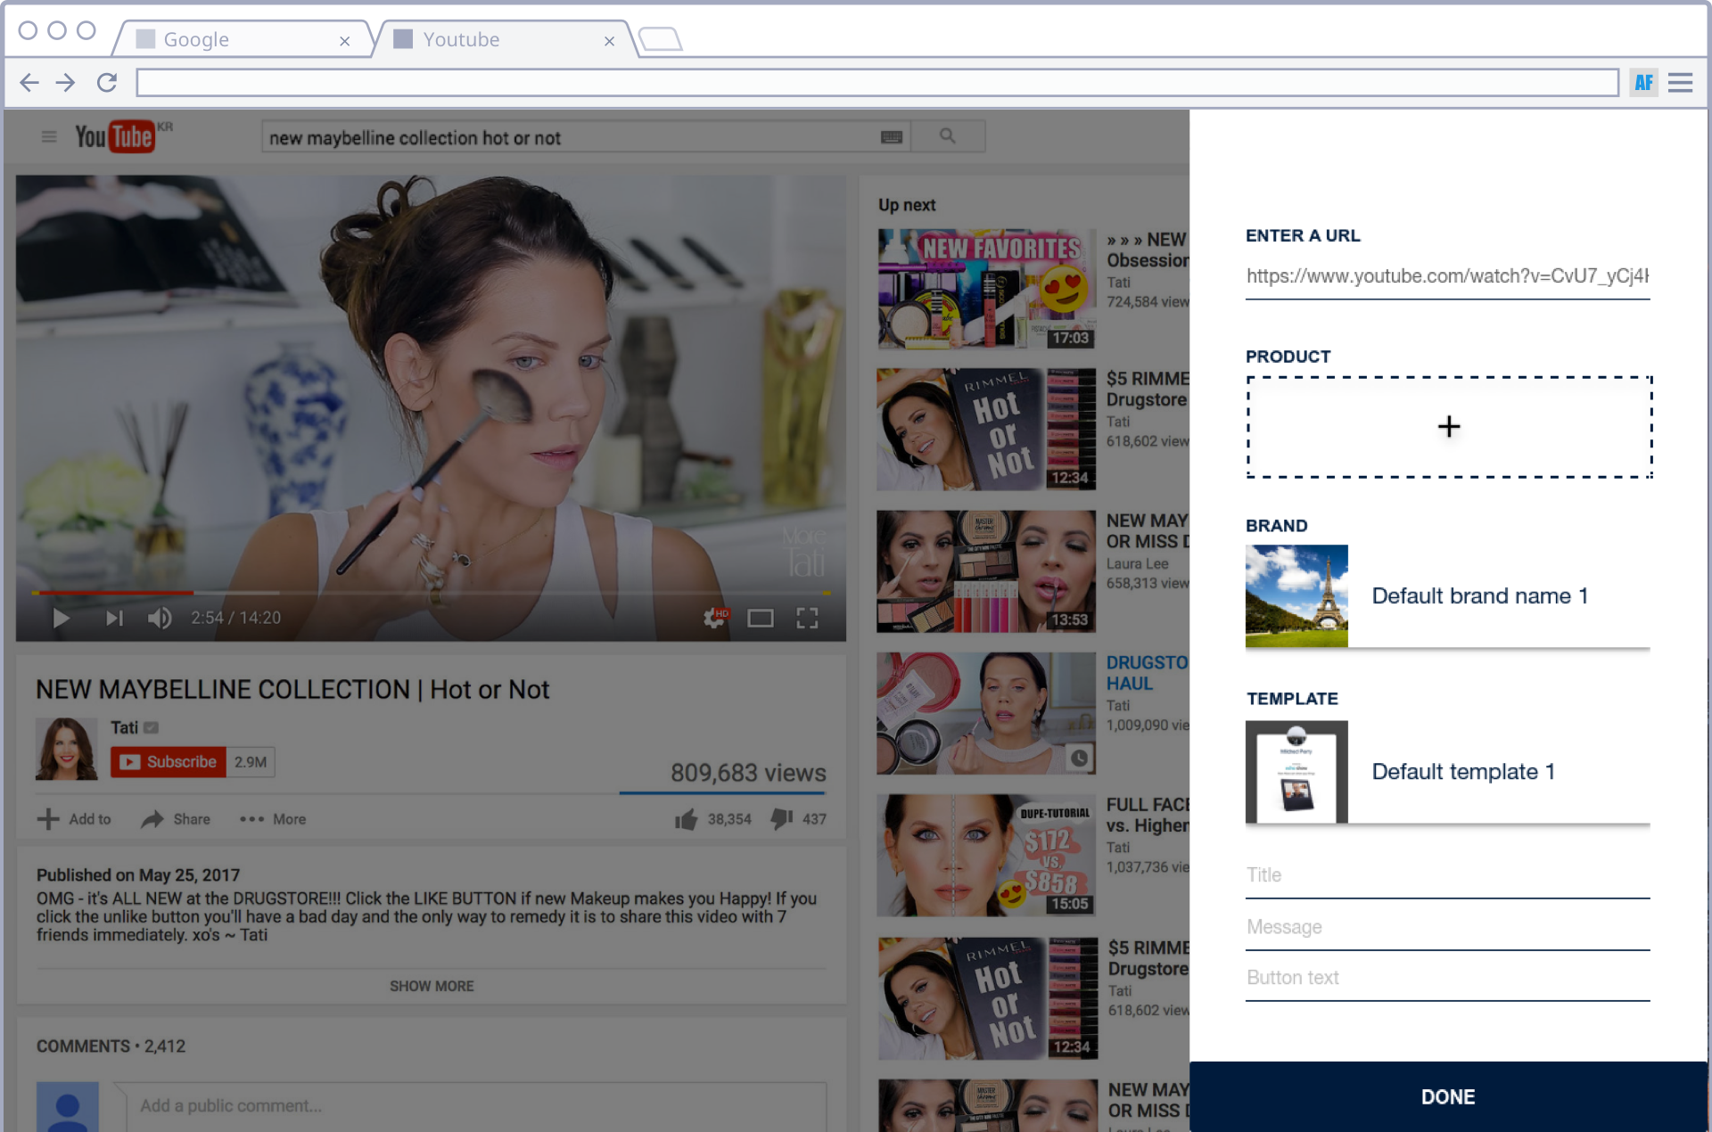The width and height of the screenshot is (1712, 1132).
Task: Open video settings gear icon
Action: point(714,618)
